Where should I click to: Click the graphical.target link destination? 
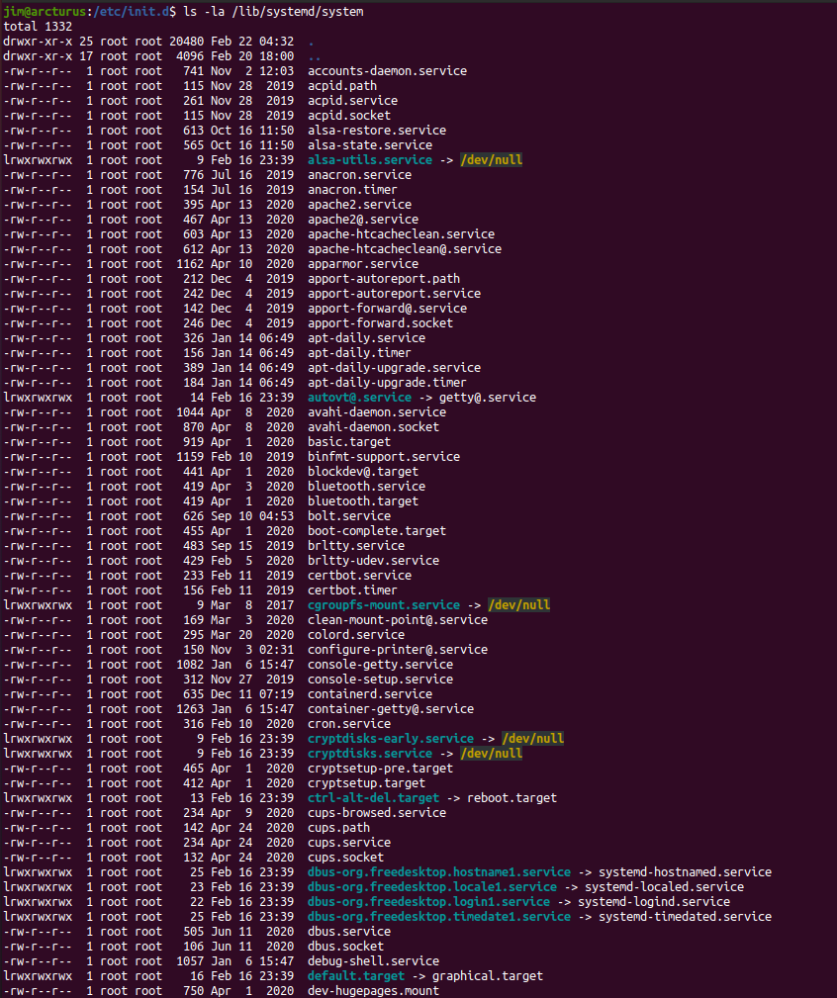coord(488,976)
